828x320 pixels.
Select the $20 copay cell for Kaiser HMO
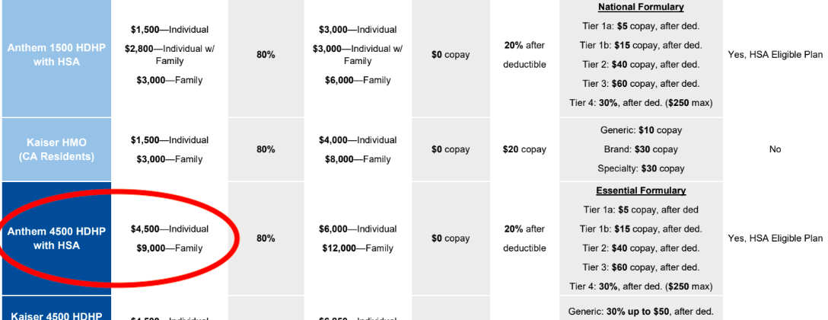coord(524,149)
